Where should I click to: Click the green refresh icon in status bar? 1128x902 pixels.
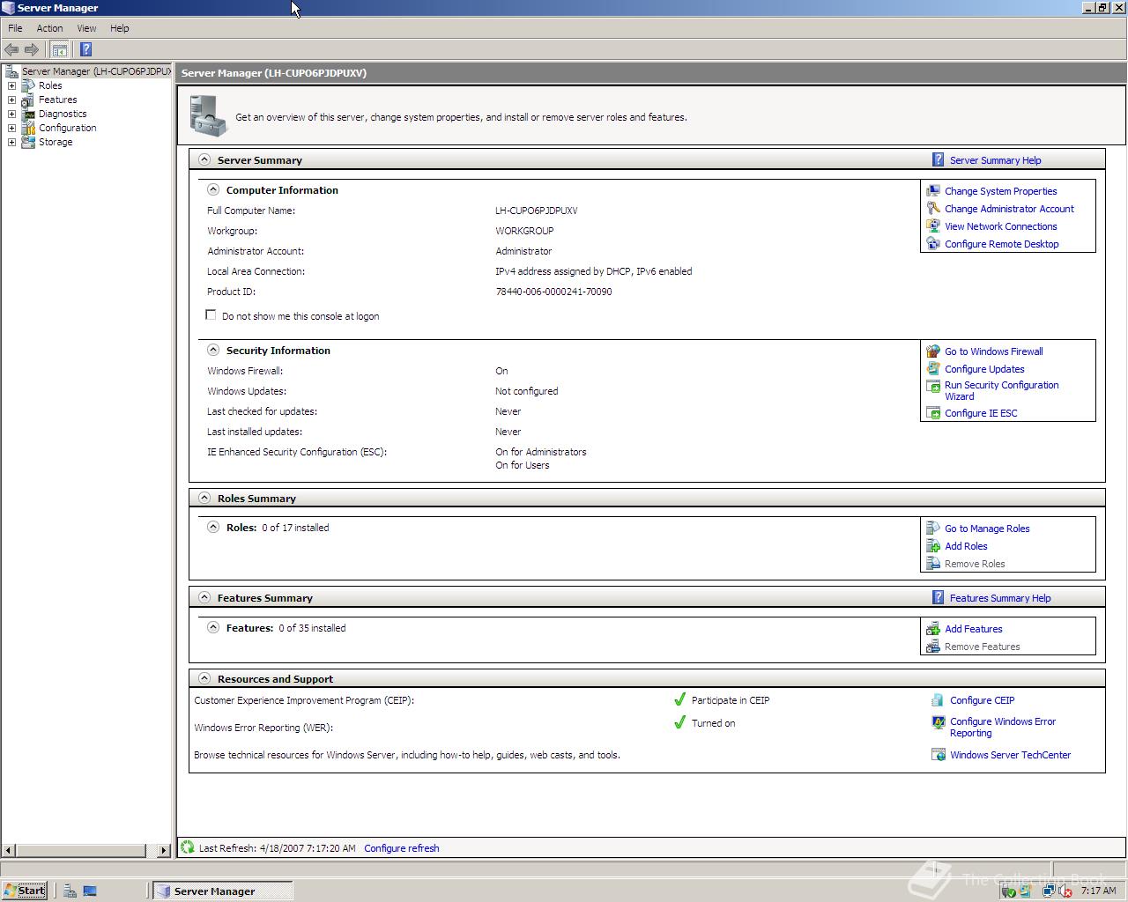tap(187, 847)
